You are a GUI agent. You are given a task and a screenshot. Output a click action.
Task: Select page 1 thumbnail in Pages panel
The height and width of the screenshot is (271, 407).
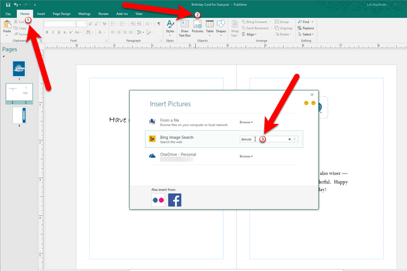19,68
